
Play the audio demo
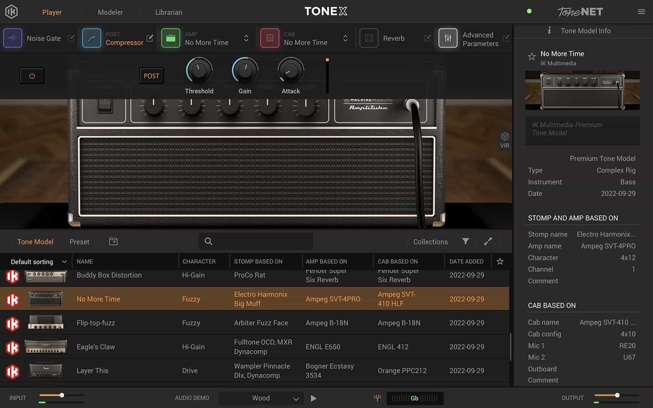click(314, 398)
